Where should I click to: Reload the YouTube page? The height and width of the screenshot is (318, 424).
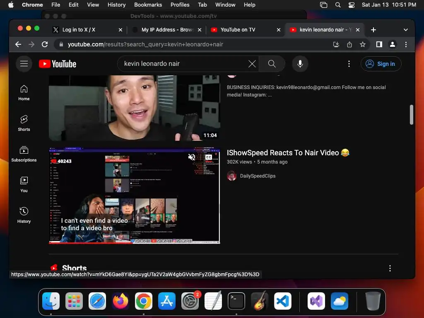tap(45, 44)
